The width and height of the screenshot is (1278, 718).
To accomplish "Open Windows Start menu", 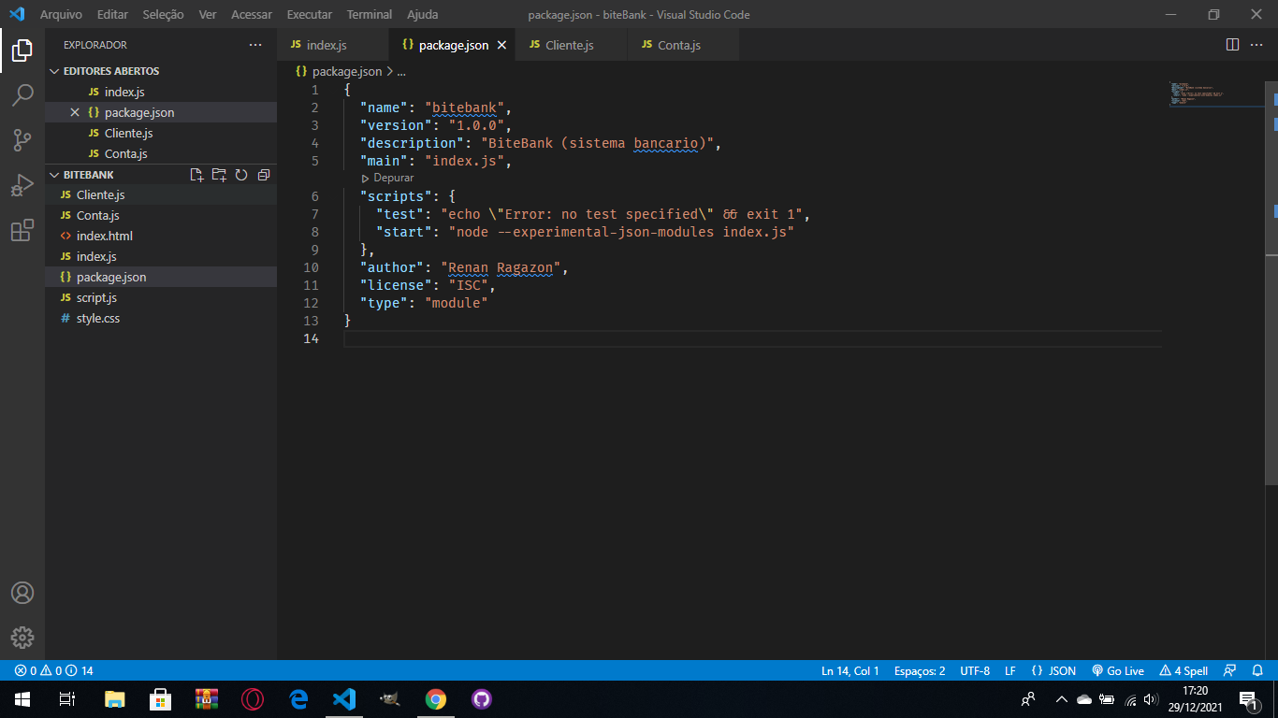I will 22,699.
